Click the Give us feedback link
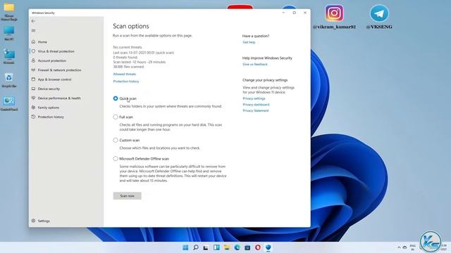The image size is (451, 253). coord(255,64)
